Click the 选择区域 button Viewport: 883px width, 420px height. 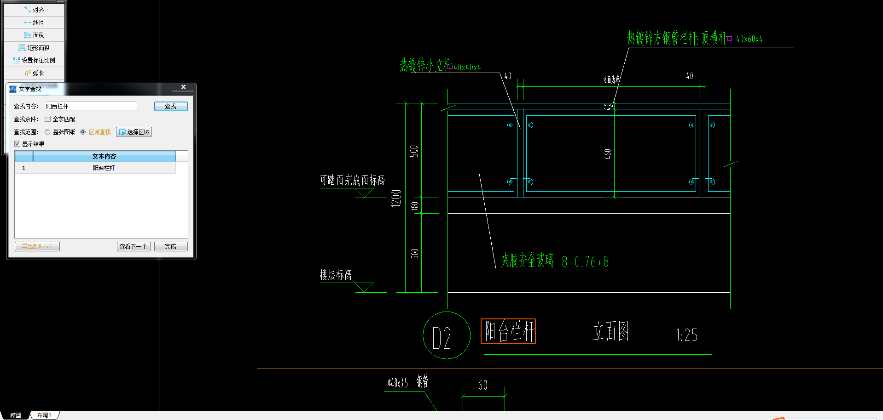[x=134, y=132]
